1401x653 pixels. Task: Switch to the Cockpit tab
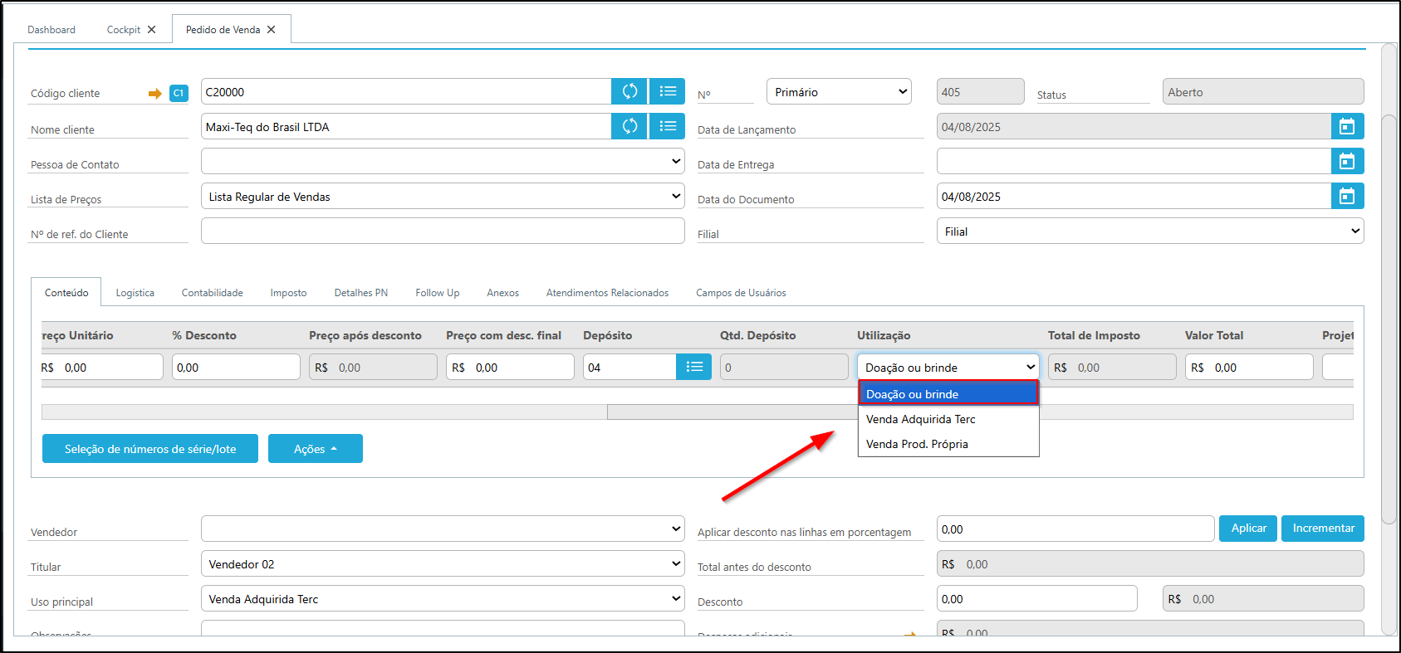coord(124,30)
